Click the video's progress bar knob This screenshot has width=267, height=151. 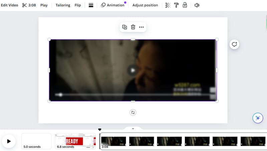click(60, 95)
